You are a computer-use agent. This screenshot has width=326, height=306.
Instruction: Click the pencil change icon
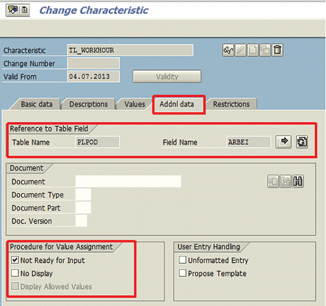pyautogui.click(x=241, y=50)
